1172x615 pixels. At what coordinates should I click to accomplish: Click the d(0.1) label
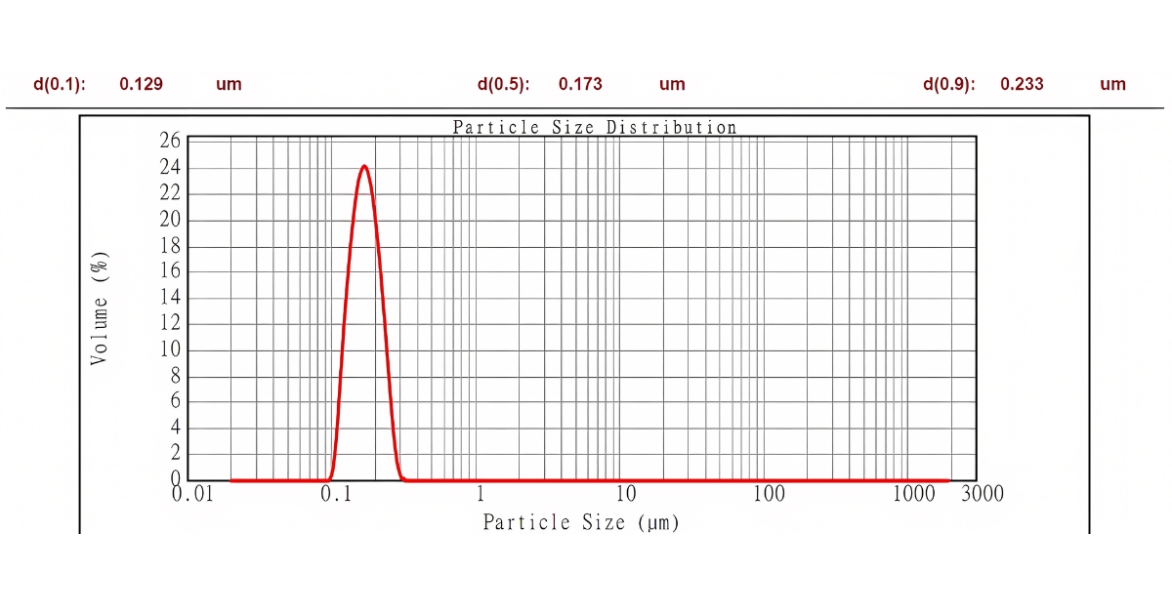point(60,84)
